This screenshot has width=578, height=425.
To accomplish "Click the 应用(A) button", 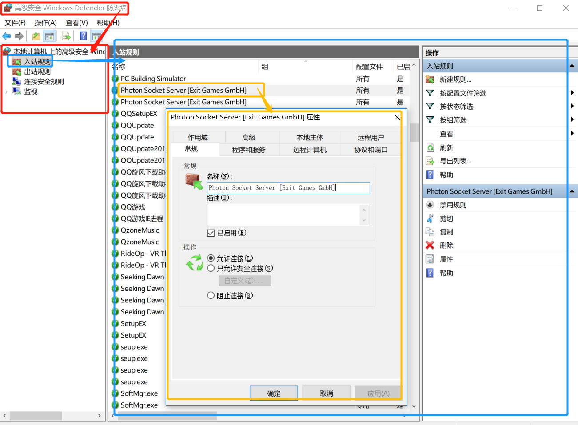I will [379, 393].
